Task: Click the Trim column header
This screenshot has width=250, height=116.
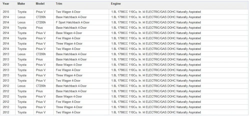Action: click(x=59, y=4)
